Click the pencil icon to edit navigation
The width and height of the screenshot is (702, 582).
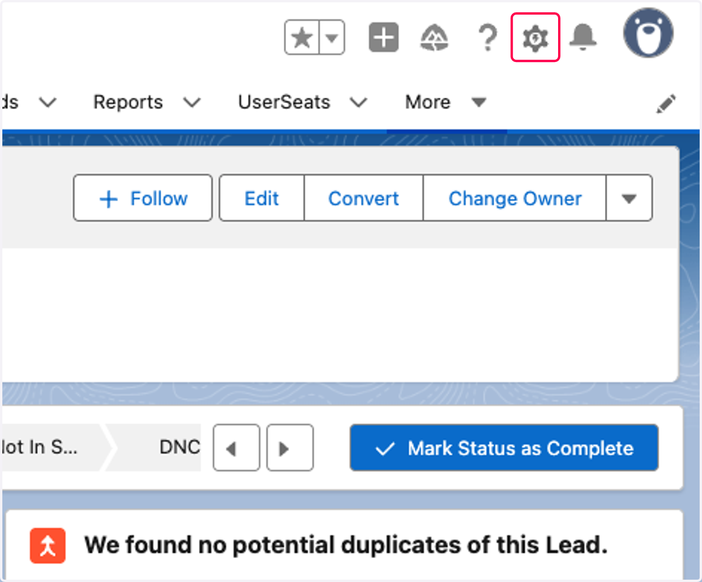pyautogui.click(x=666, y=104)
